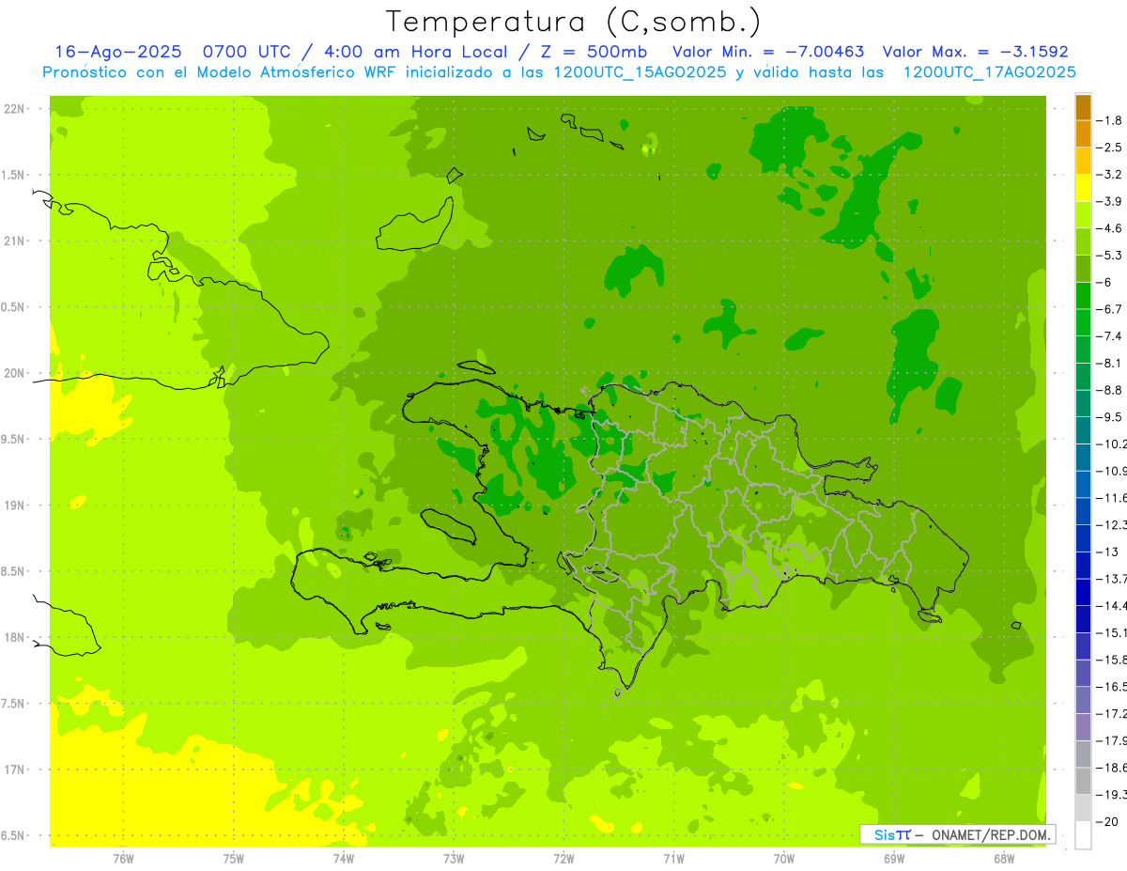Click the "74W" longitude label
The image size is (1127, 871).
click(x=344, y=858)
